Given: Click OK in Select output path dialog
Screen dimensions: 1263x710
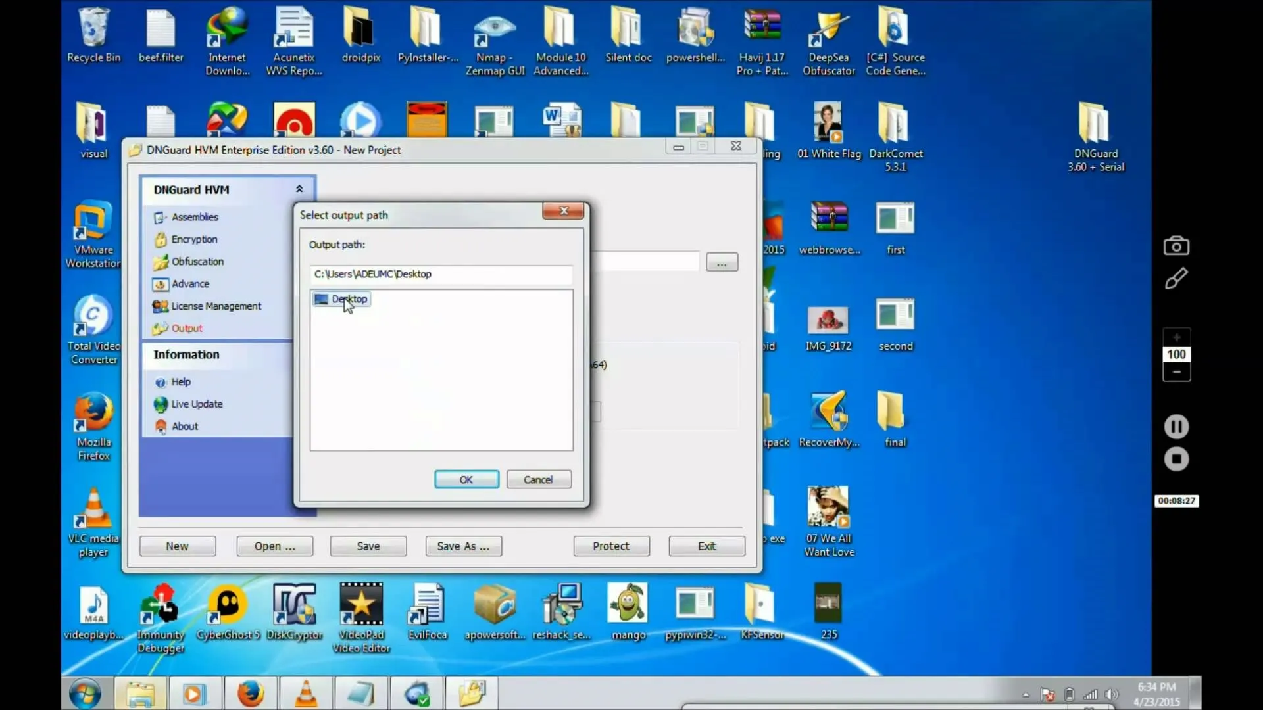Looking at the screenshot, I should coord(466,480).
